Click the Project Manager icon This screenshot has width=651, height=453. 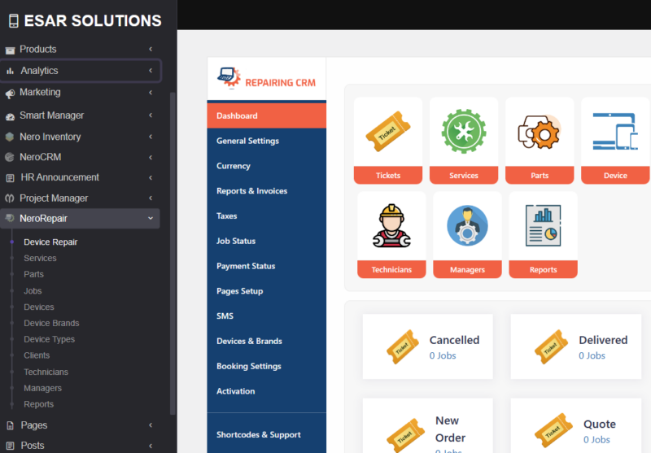coord(10,198)
